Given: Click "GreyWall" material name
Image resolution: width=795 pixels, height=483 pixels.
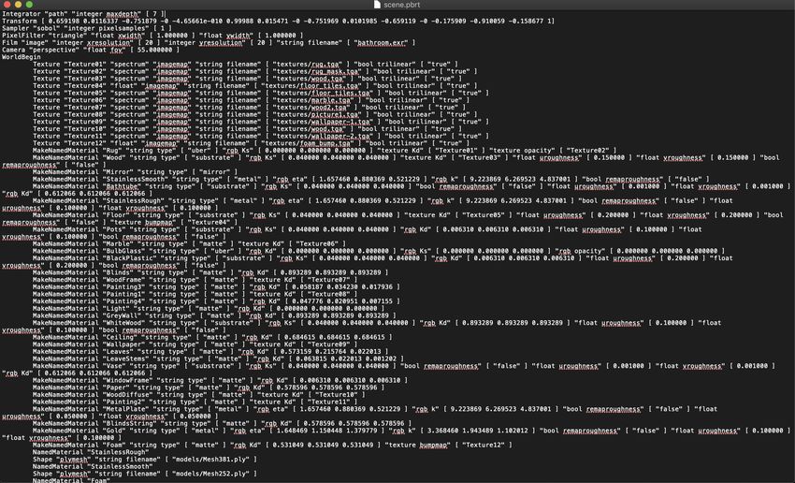Looking at the screenshot, I should [x=122, y=315].
